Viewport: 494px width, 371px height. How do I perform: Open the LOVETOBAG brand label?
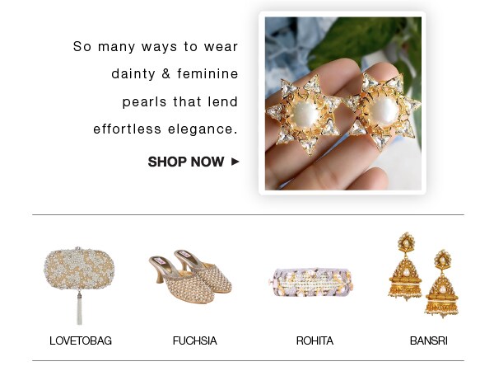click(x=81, y=340)
